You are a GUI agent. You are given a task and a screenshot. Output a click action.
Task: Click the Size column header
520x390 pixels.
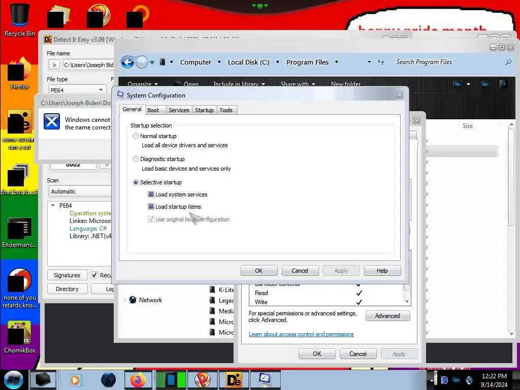468,126
